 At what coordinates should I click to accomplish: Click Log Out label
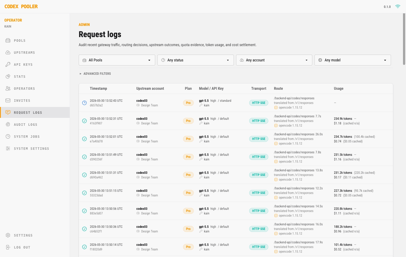(x=22, y=247)
